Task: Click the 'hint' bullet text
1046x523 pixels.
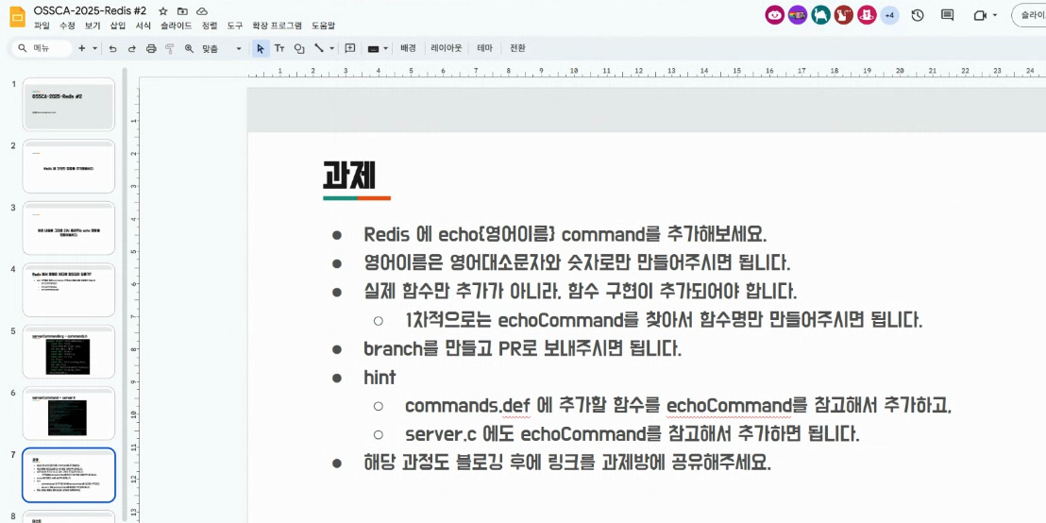Action: pyautogui.click(x=380, y=377)
